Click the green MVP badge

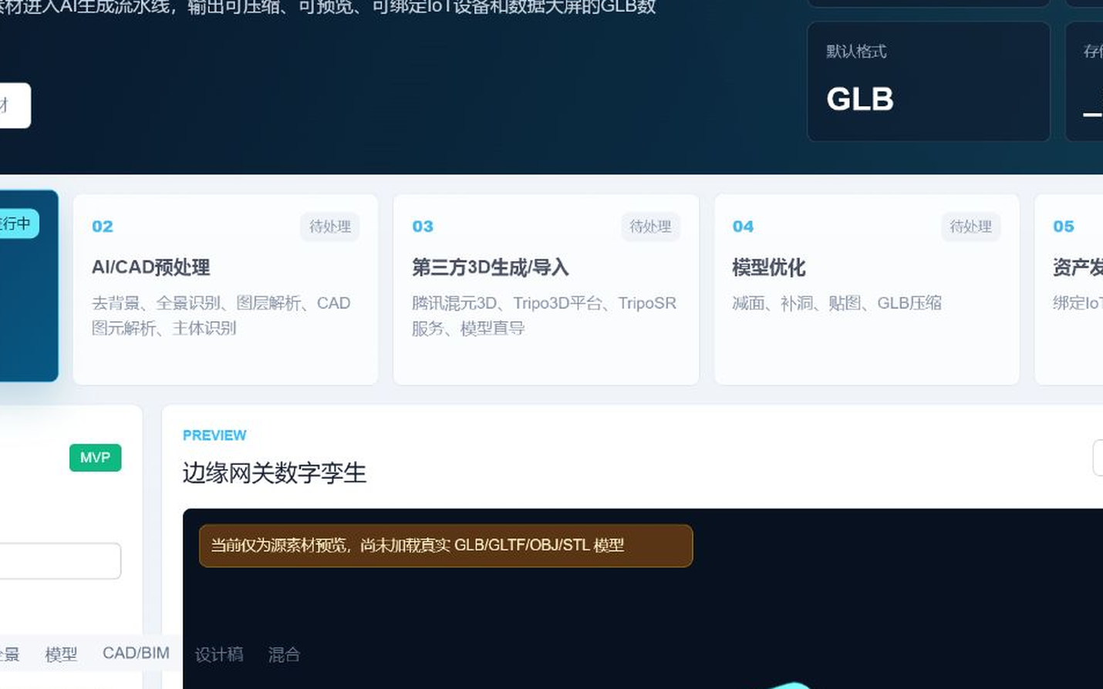[x=96, y=458]
